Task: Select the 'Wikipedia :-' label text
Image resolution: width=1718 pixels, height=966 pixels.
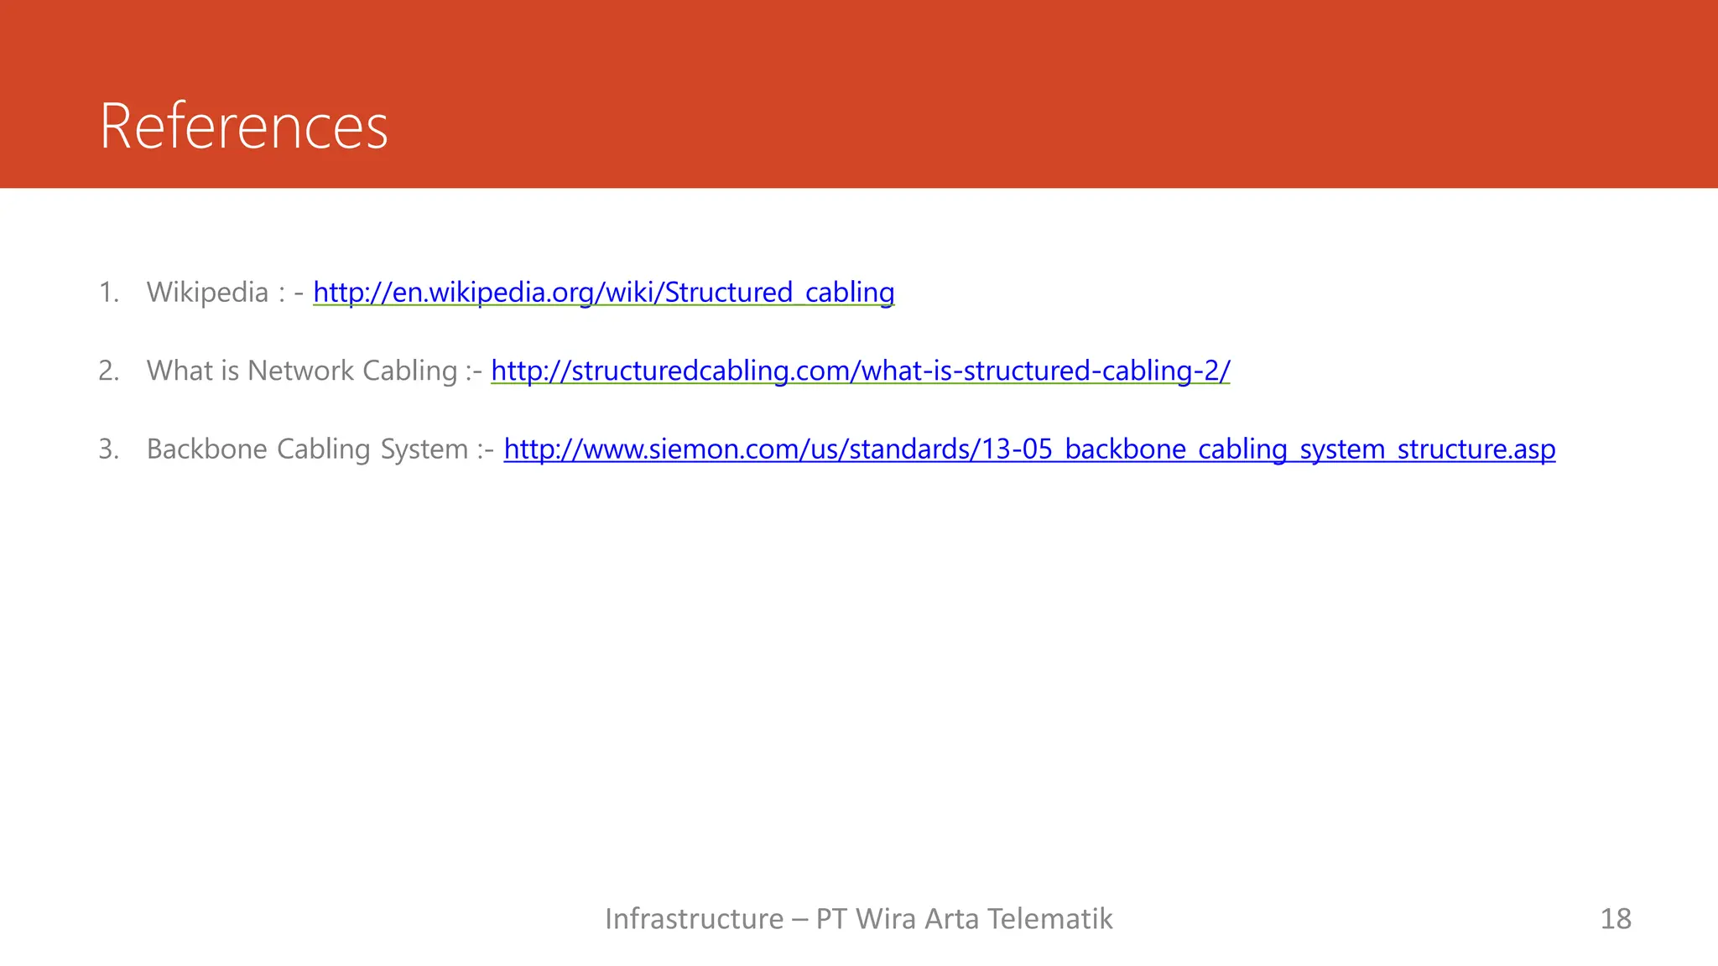Action: point(224,292)
